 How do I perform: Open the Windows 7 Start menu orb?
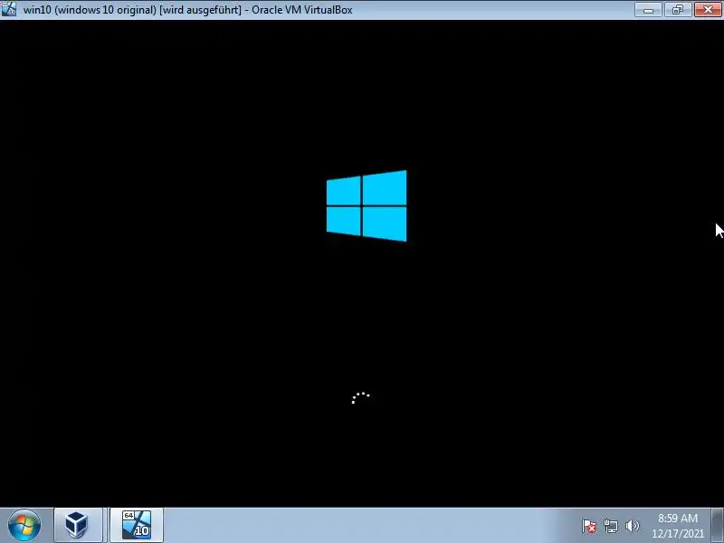(x=24, y=525)
